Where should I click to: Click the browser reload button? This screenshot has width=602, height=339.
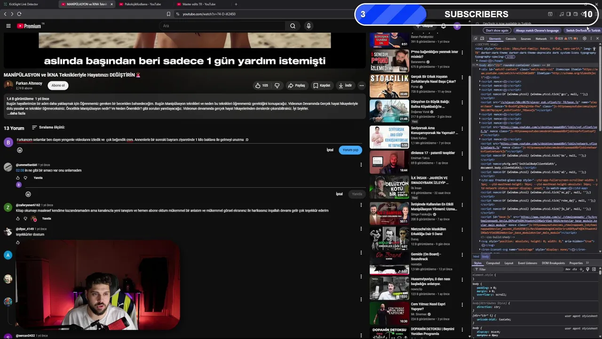click(x=19, y=14)
